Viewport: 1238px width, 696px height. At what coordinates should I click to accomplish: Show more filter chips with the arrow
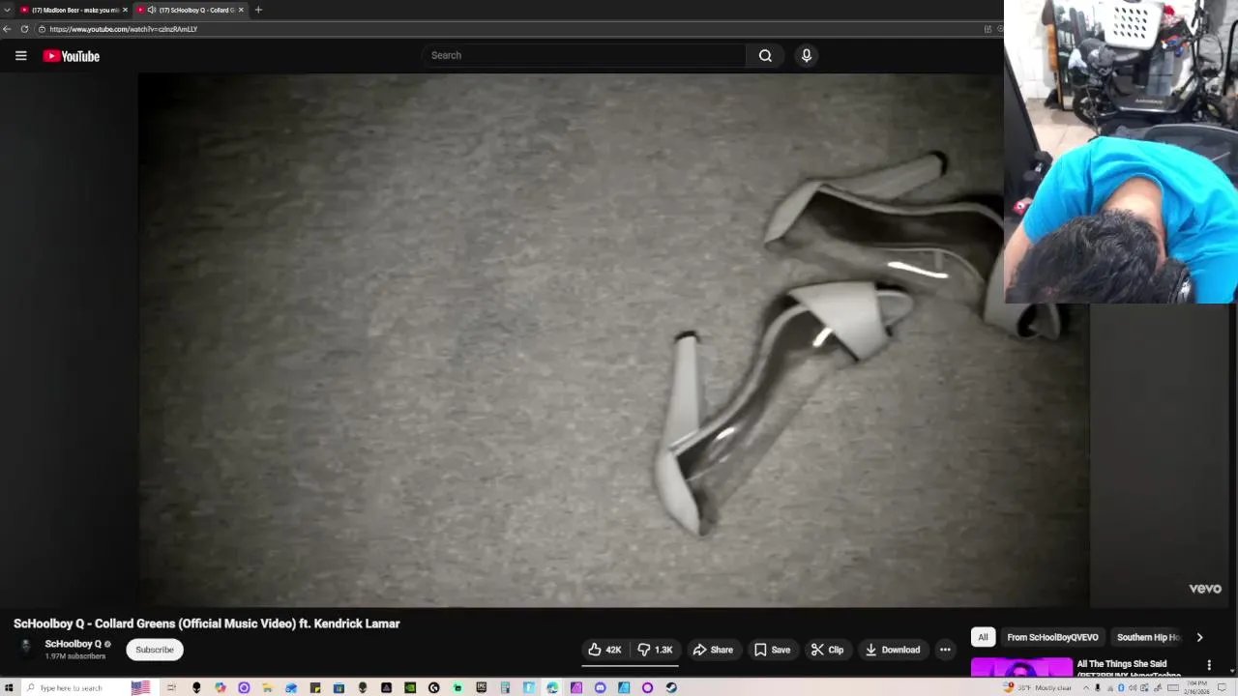point(1199,637)
